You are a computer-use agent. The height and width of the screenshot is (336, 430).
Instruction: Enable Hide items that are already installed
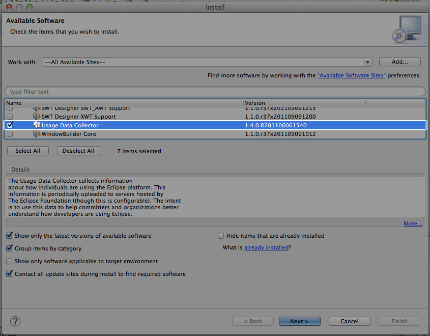221,236
